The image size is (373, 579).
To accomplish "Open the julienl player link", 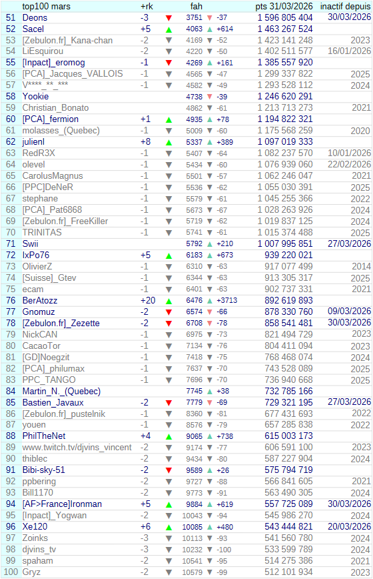I will 33,142.
